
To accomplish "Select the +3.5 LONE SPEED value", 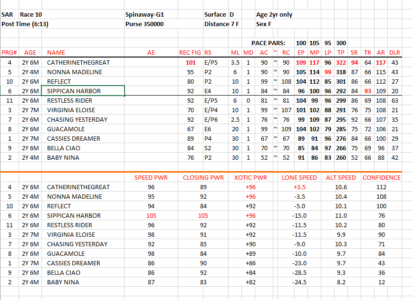I will (x=298, y=187).
